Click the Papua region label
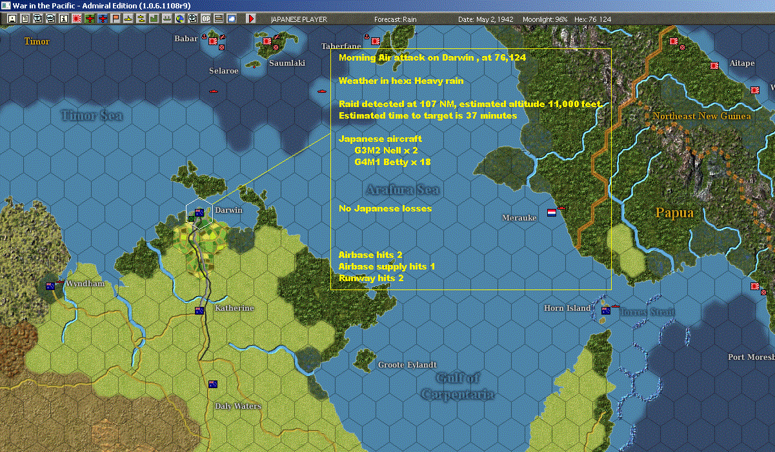 tap(674, 213)
